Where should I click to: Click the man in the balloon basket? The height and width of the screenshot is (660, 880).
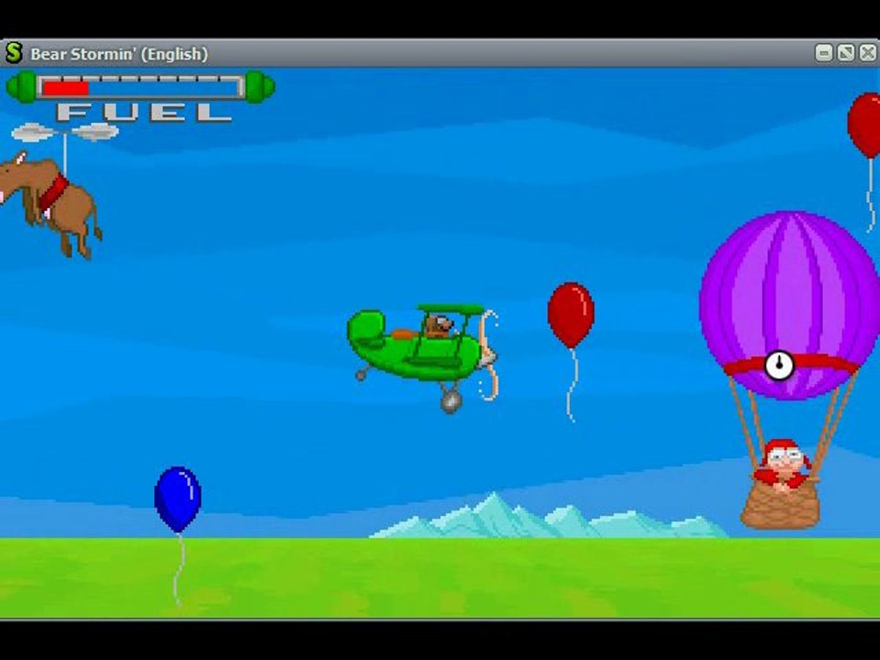pyautogui.click(x=782, y=466)
